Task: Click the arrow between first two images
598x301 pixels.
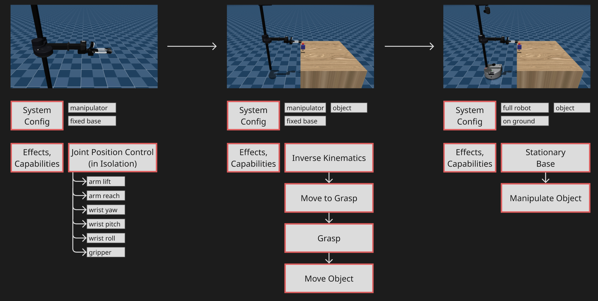Action: tap(192, 46)
